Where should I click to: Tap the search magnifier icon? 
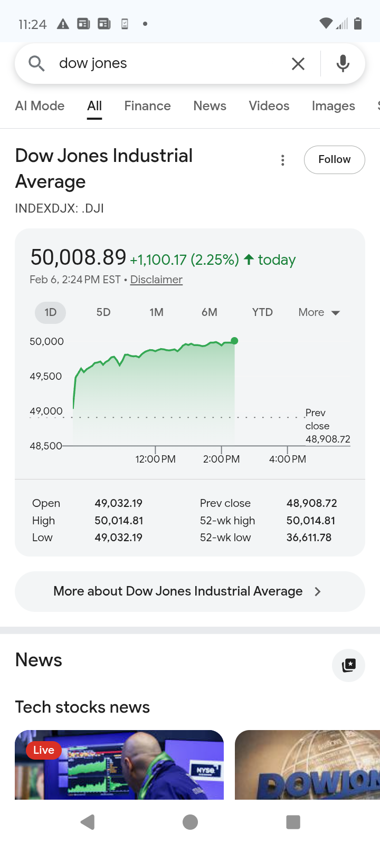pyautogui.click(x=36, y=63)
